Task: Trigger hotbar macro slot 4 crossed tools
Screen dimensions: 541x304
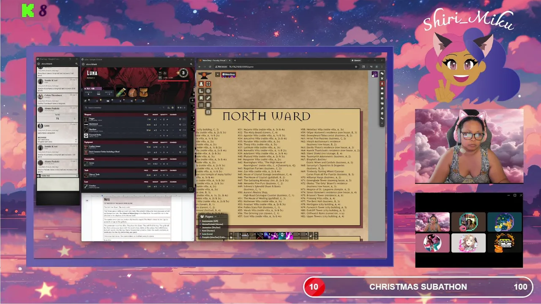Action: coord(260,236)
